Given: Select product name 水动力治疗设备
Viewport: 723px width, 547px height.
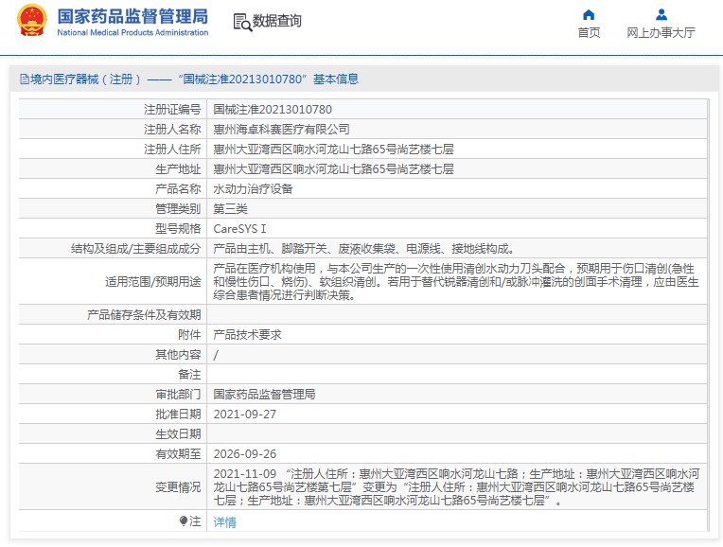Looking at the screenshot, I should [253, 188].
